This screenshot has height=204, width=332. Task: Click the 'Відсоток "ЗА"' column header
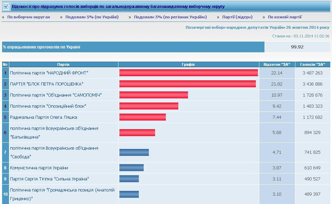277,64
